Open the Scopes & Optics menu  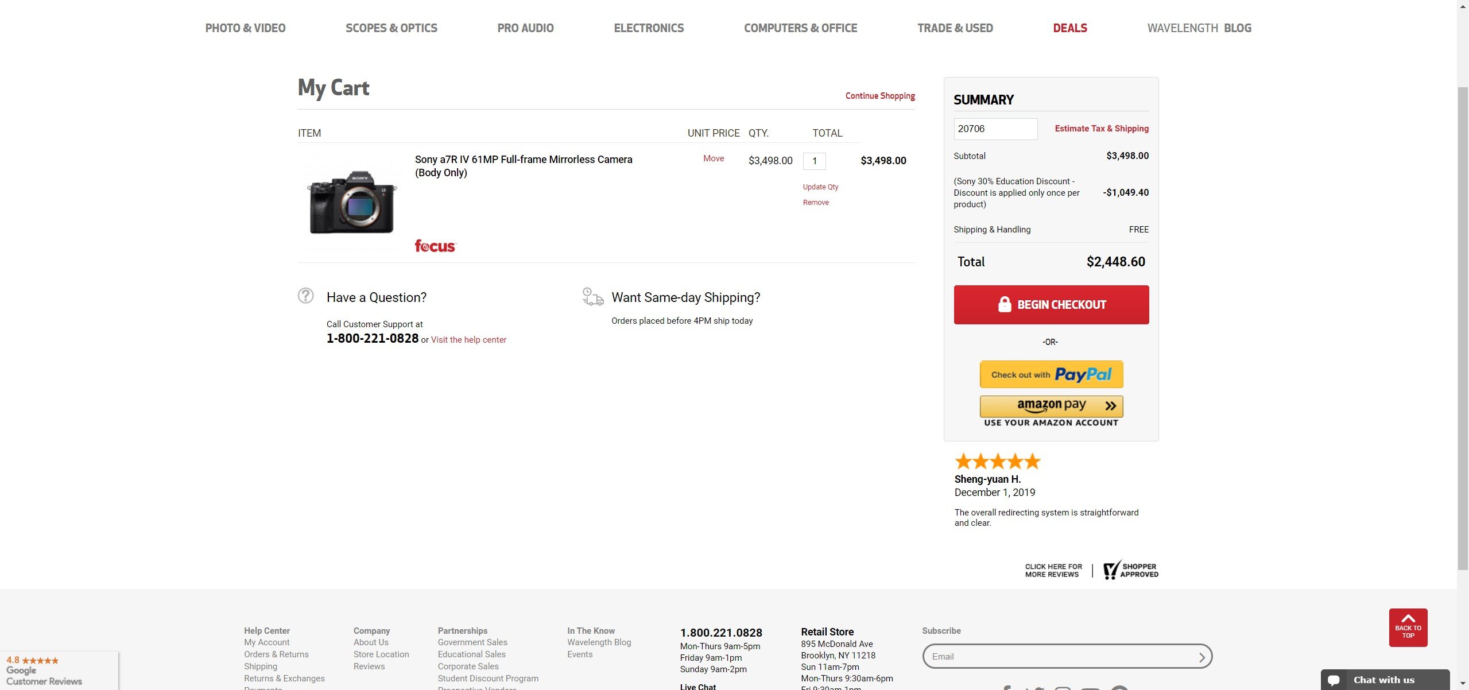[392, 28]
